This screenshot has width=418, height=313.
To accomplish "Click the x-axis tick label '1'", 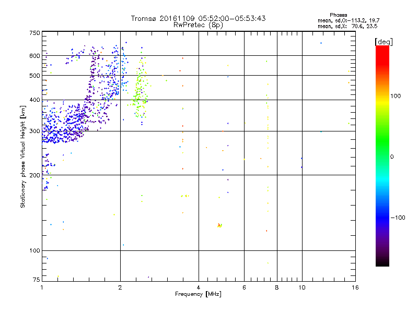I will tap(42, 287).
